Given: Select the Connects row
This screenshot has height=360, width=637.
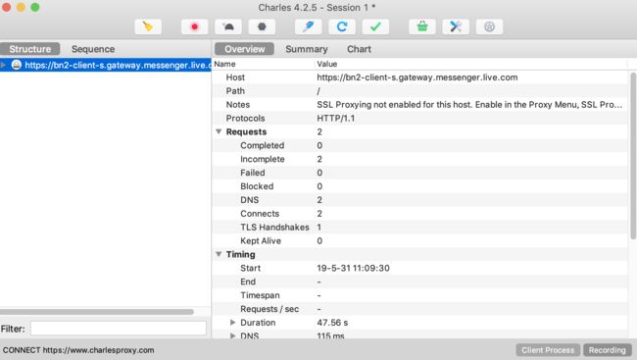Looking at the screenshot, I should (x=420, y=214).
